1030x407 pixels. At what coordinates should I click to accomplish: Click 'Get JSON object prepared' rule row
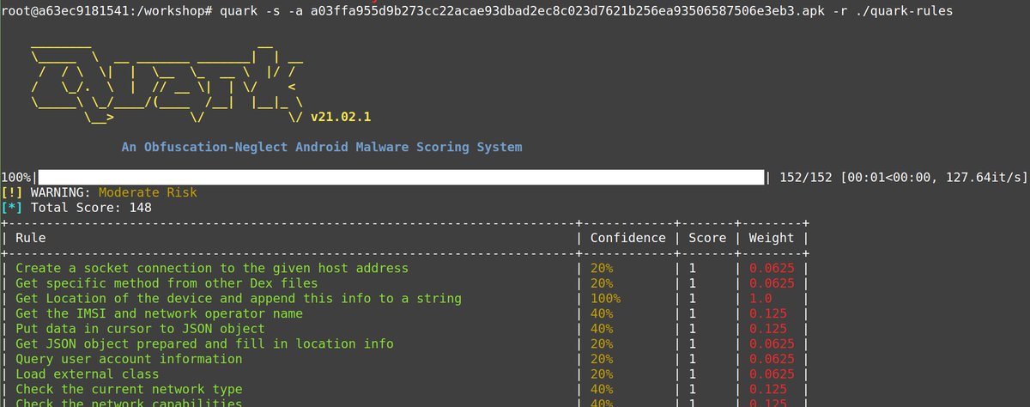click(x=204, y=343)
